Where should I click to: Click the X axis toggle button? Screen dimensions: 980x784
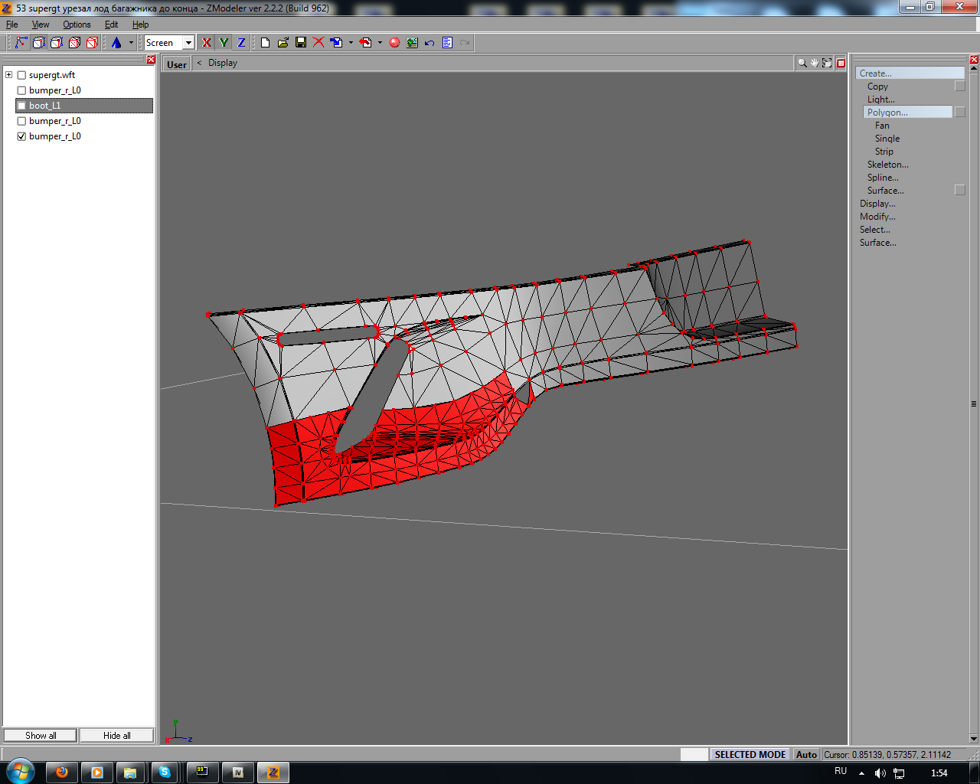point(206,43)
